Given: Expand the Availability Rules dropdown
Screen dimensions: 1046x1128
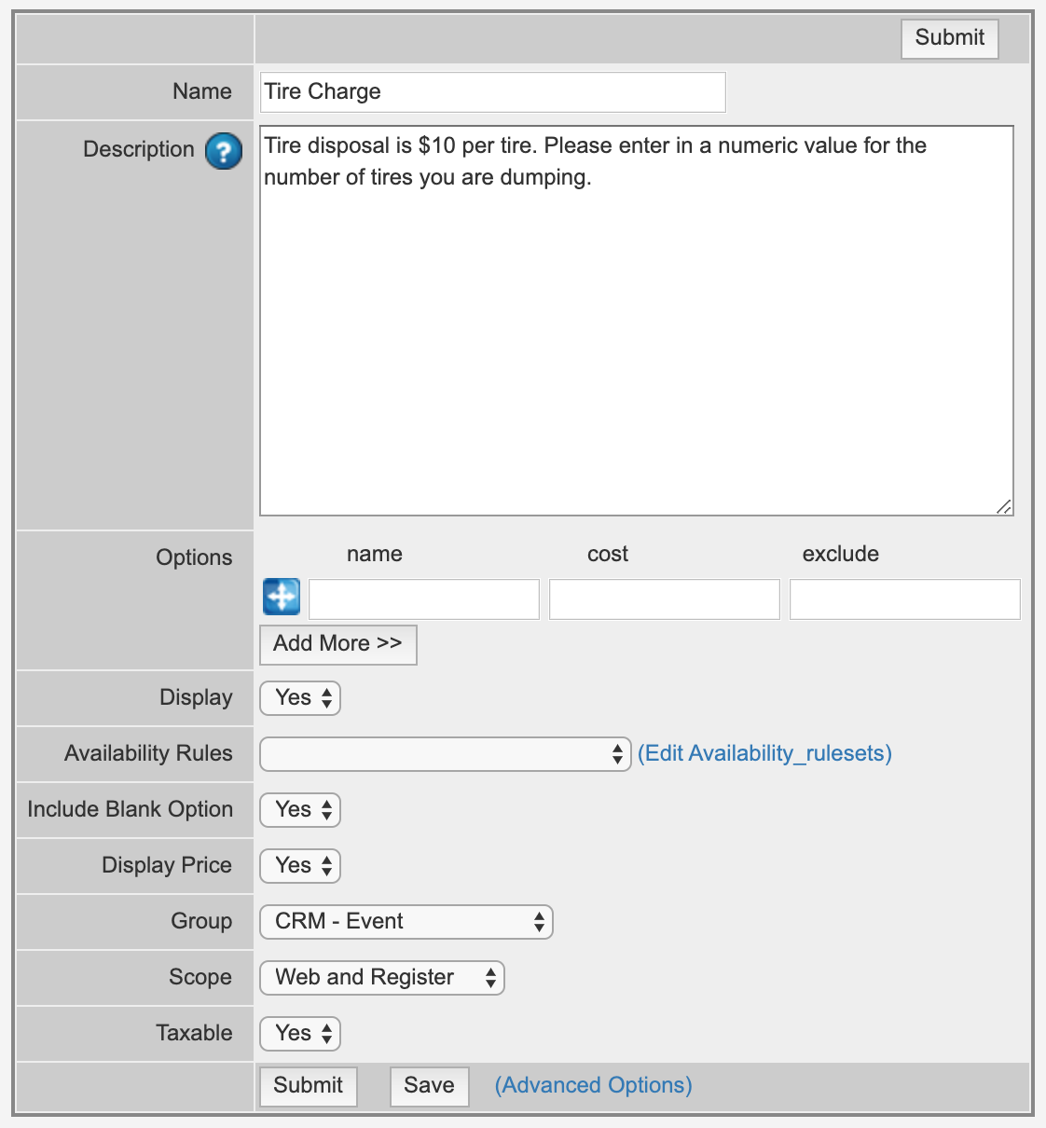Looking at the screenshot, I should [x=445, y=754].
